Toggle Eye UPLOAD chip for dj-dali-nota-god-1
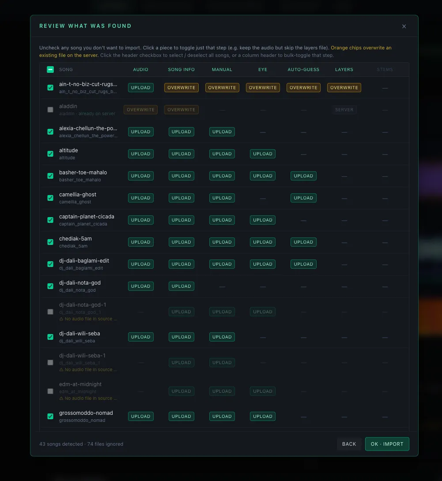442x481 pixels. click(x=263, y=312)
